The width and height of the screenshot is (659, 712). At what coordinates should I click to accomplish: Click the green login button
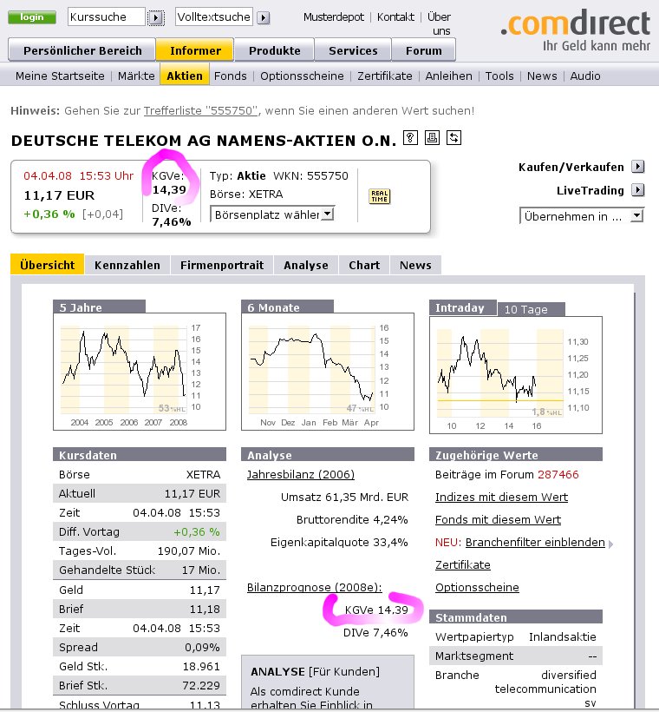pyautogui.click(x=32, y=17)
